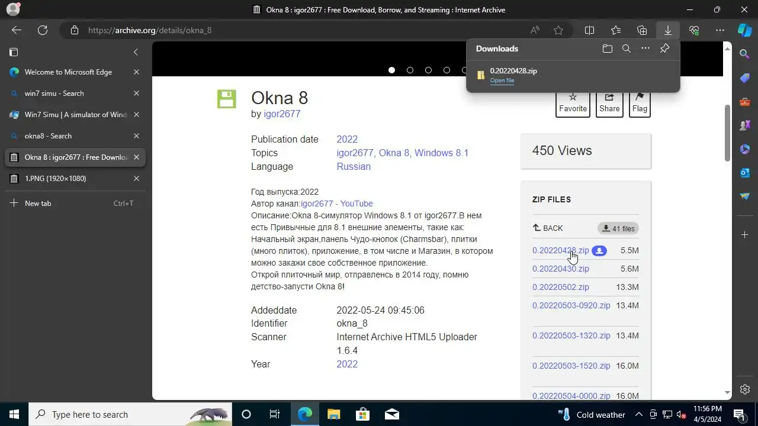Open the Favorites list icon
Screen dimensions: 758x426
(616, 30)
